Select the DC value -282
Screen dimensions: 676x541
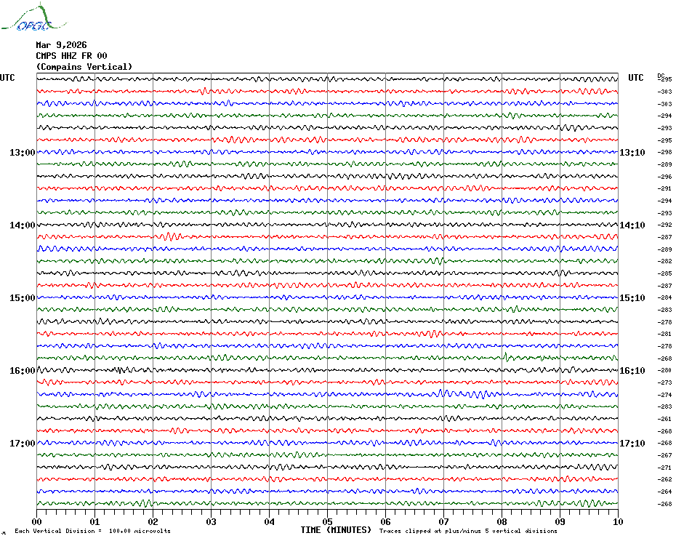pos(664,262)
